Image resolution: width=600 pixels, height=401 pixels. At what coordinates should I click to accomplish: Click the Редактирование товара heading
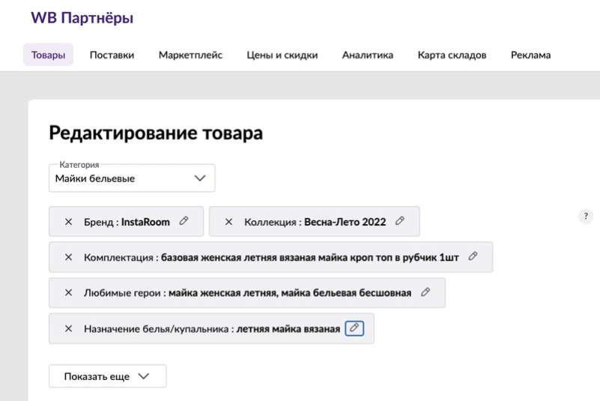(156, 133)
